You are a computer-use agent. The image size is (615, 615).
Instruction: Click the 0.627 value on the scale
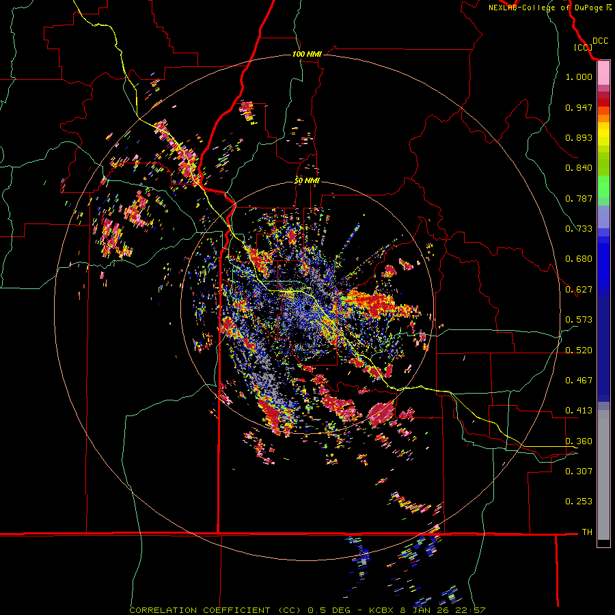(579, 290)
